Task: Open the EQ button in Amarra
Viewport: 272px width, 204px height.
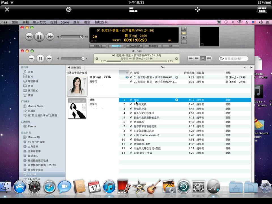Action: (x=171, y=46)
